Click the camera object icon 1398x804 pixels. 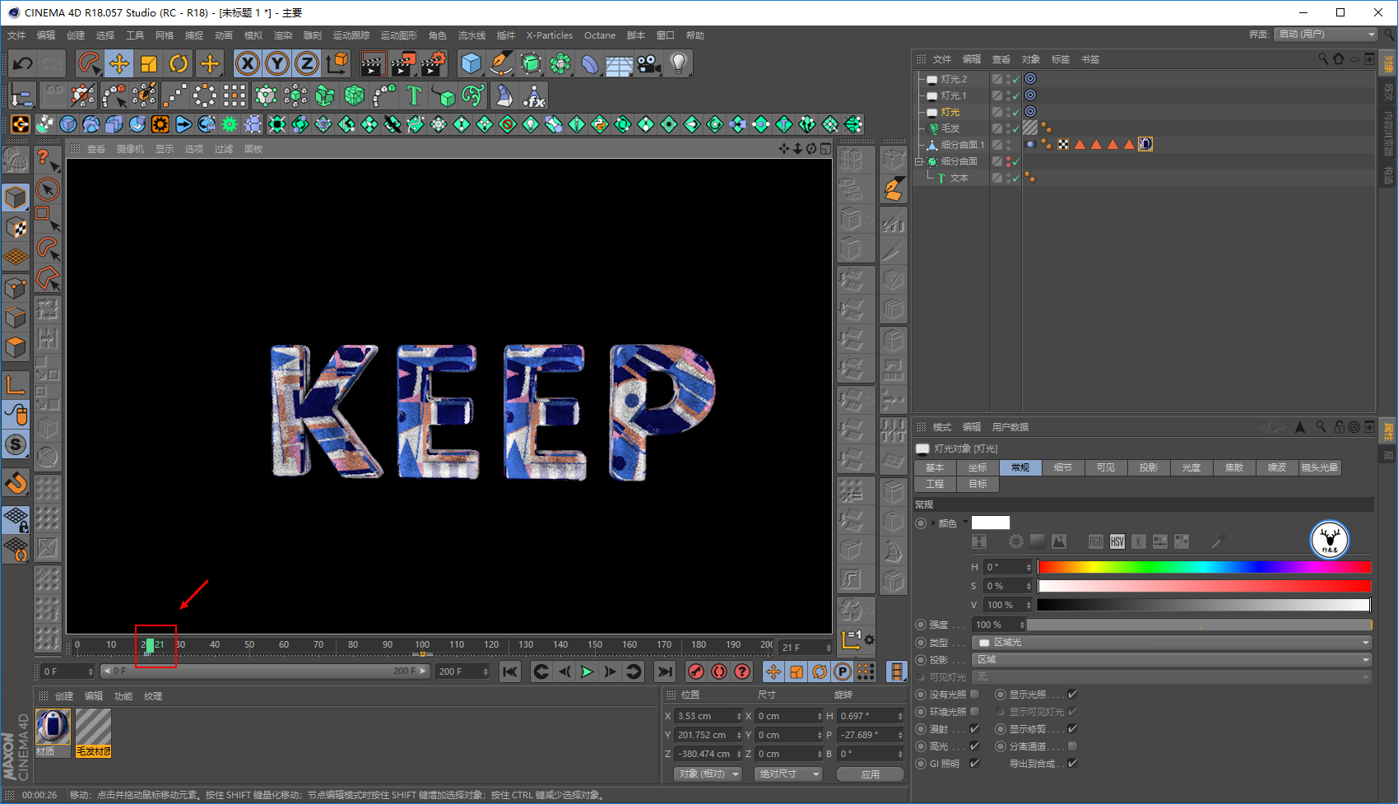[x=649, y=63]
